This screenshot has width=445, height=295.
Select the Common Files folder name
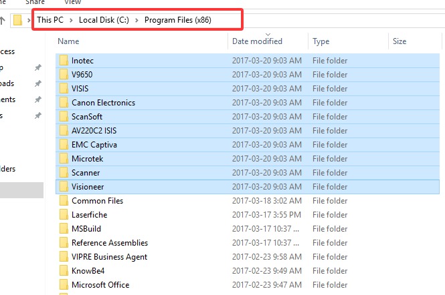pos(97,201)
